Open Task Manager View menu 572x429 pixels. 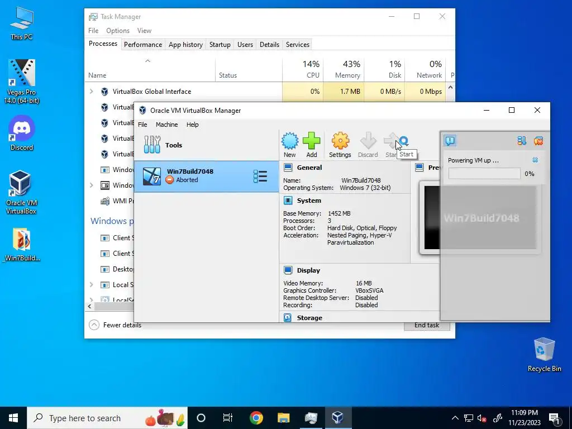[144, 31]
